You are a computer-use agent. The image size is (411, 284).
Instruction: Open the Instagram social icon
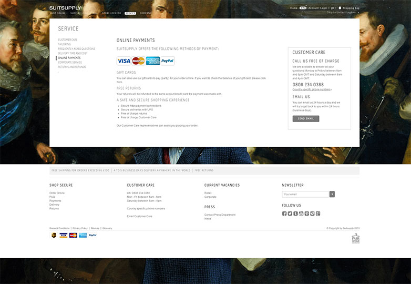[313, 214]
